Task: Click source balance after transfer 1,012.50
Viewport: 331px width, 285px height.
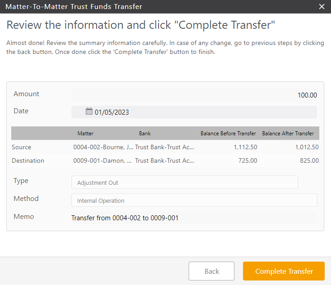Action: coord(307,147)
